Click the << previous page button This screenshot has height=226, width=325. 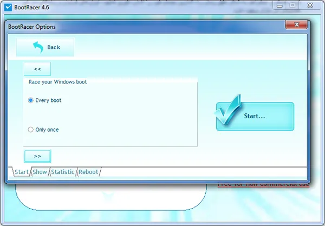click(x=37, y=69)
